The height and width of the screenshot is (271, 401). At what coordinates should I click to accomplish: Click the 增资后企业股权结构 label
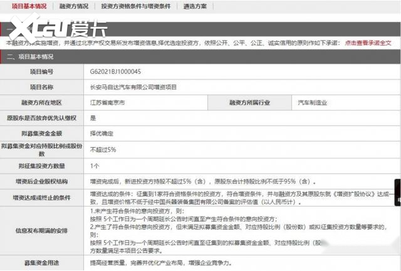pyautogui.click(x=42, y=182)
